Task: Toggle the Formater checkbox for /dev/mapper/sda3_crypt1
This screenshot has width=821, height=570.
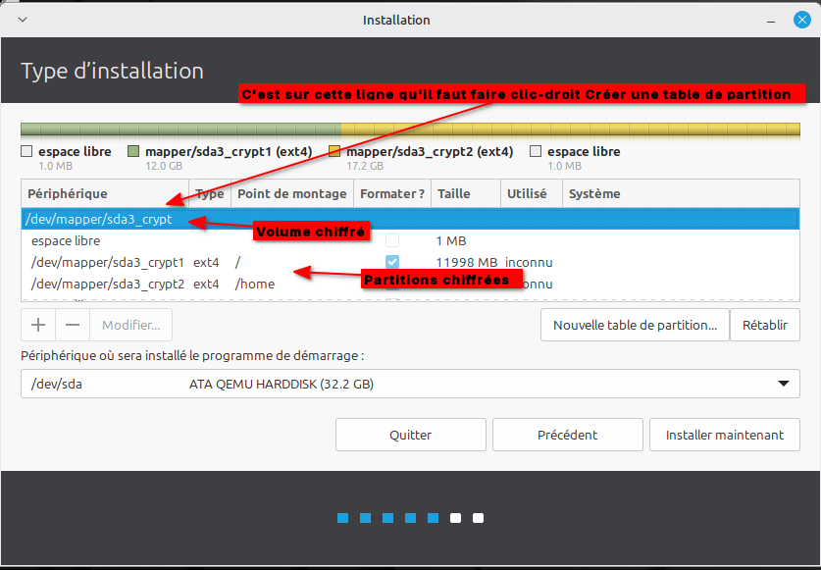Action: click(391, 261)
